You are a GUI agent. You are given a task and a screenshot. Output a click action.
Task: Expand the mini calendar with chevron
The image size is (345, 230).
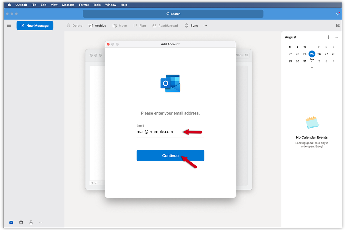coord(312,68)
